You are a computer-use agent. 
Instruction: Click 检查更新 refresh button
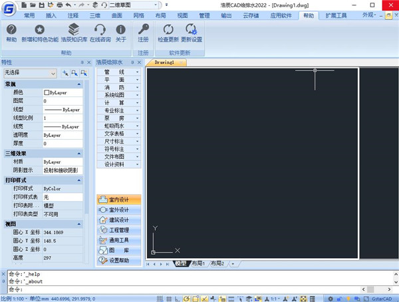coord(168,33)
